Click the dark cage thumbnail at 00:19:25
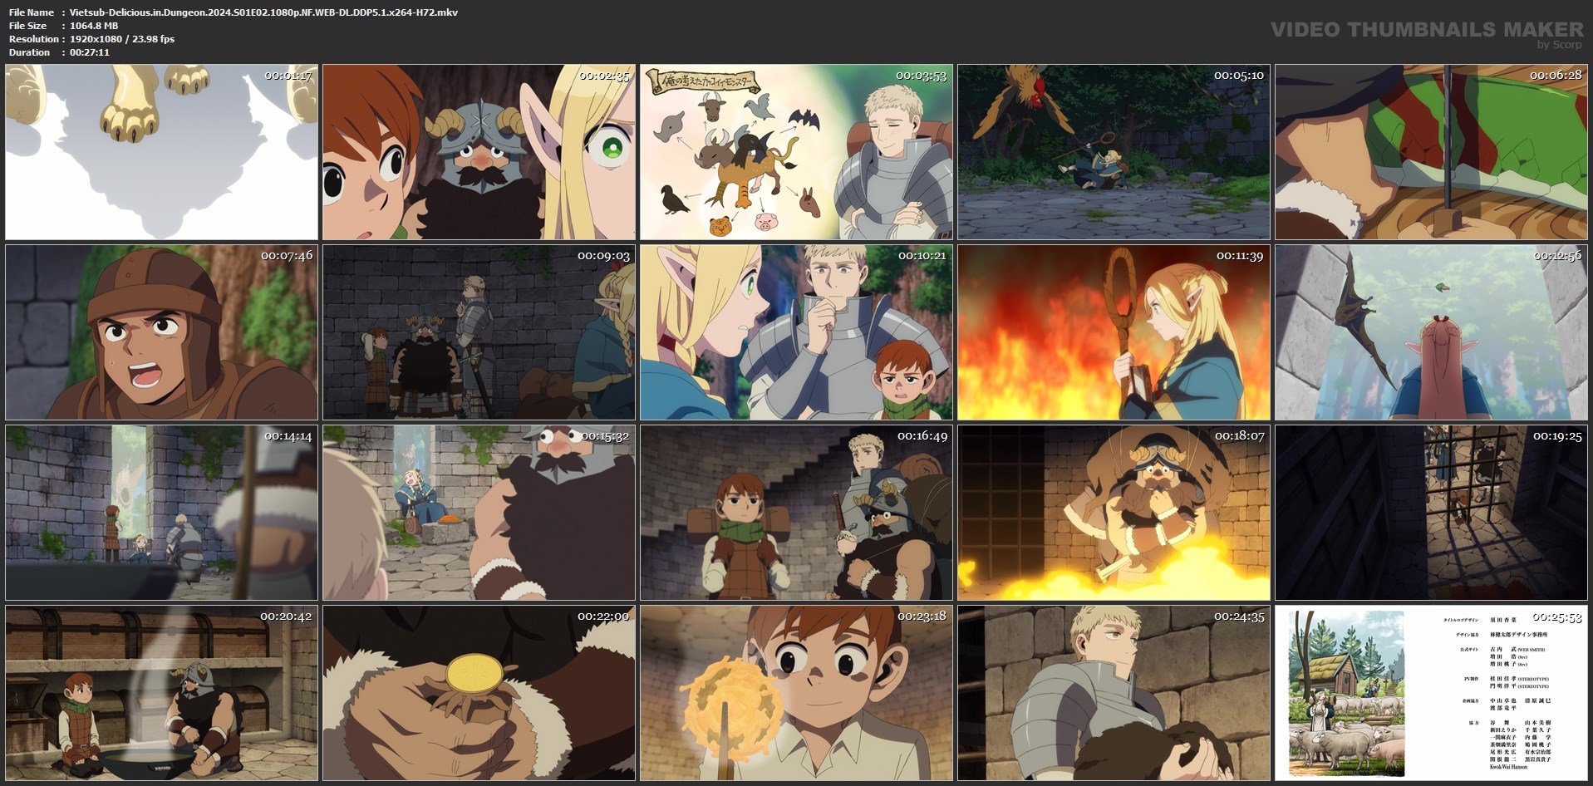Viewport: 1593px width, 786px height. tap(1431, 513)
